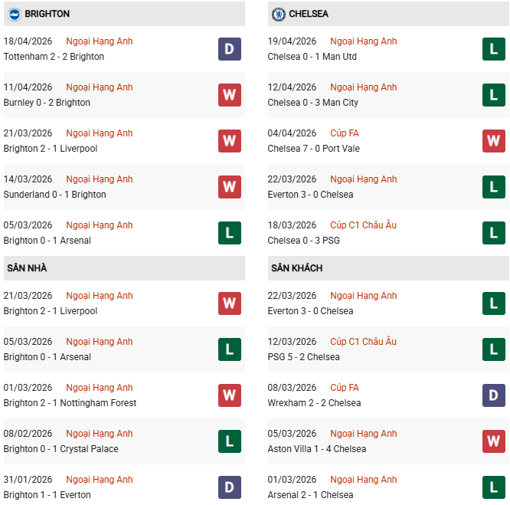Open the Sunderland 0 - 1 Brighton match
Viewport: 510px width, 505px height.
pos(54,195)
